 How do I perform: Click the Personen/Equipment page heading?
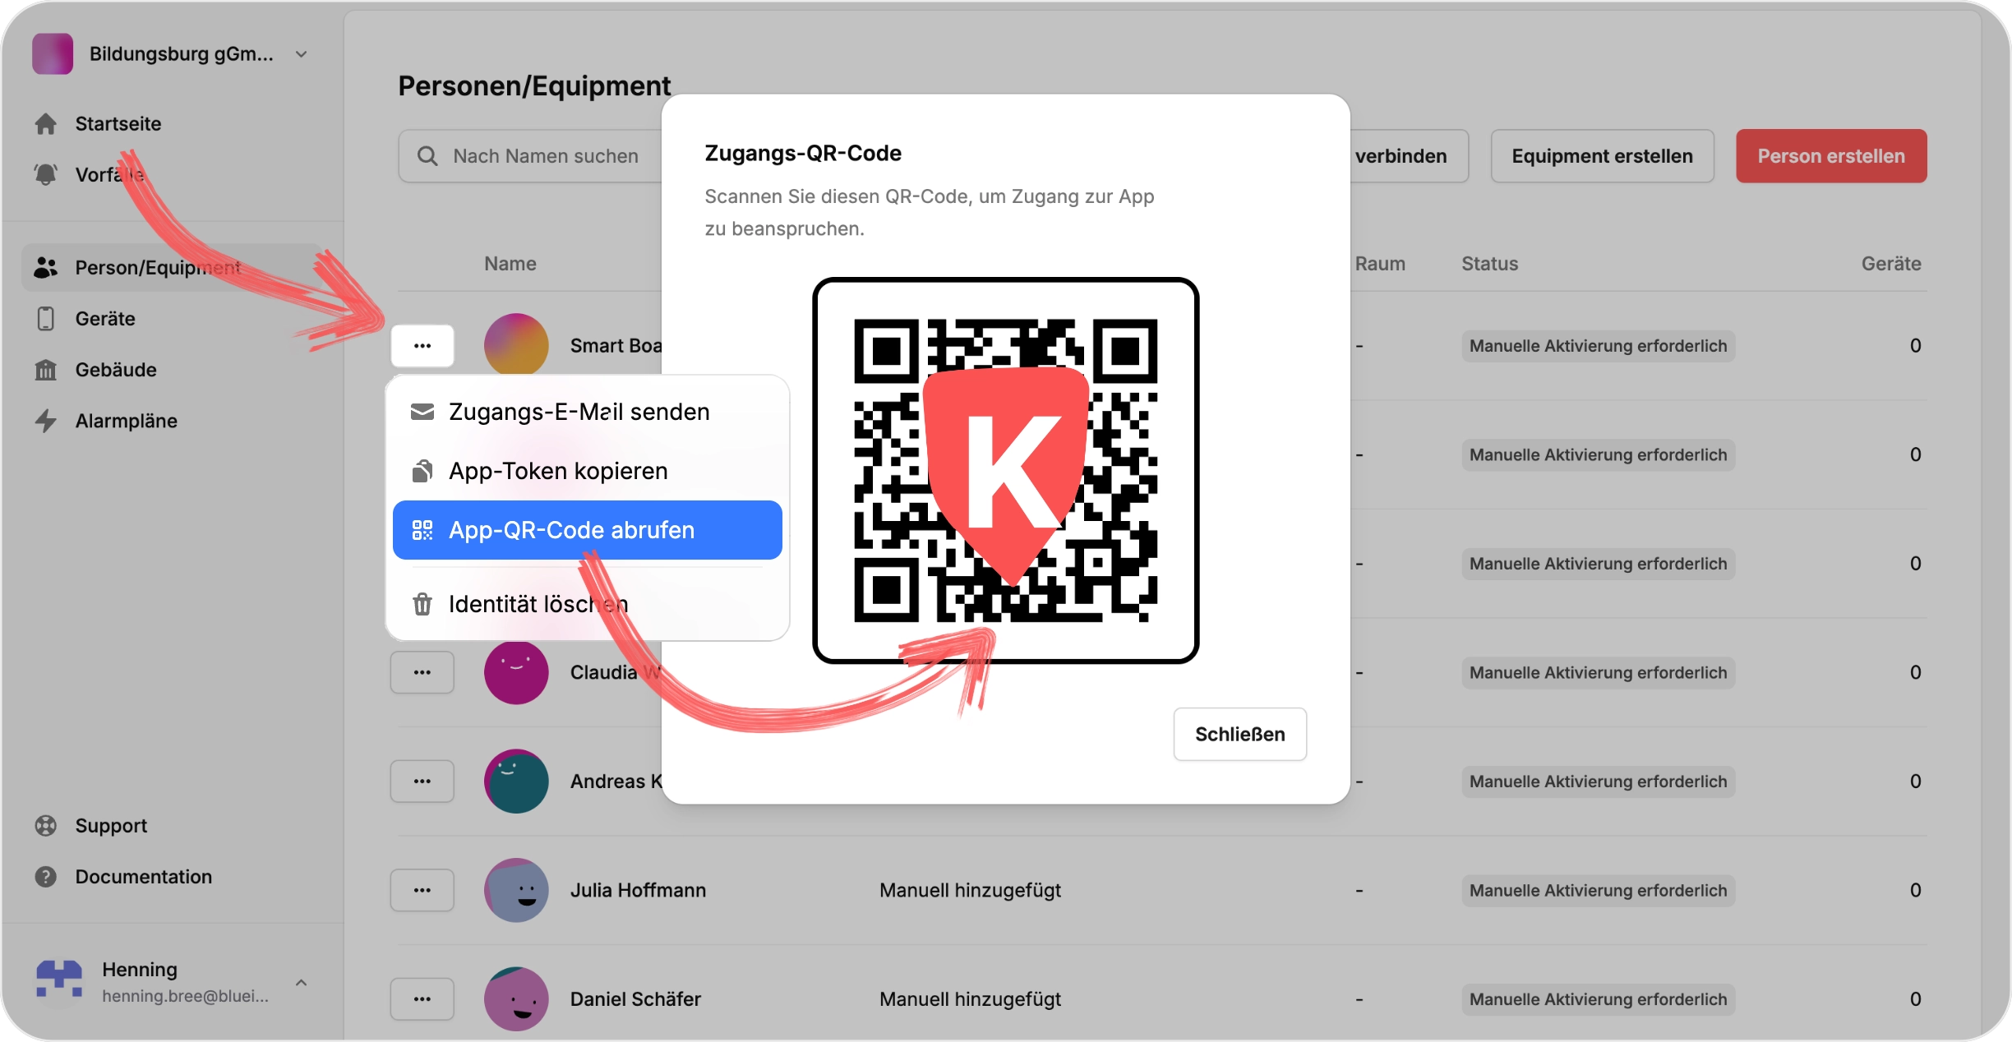pos(534,85)
